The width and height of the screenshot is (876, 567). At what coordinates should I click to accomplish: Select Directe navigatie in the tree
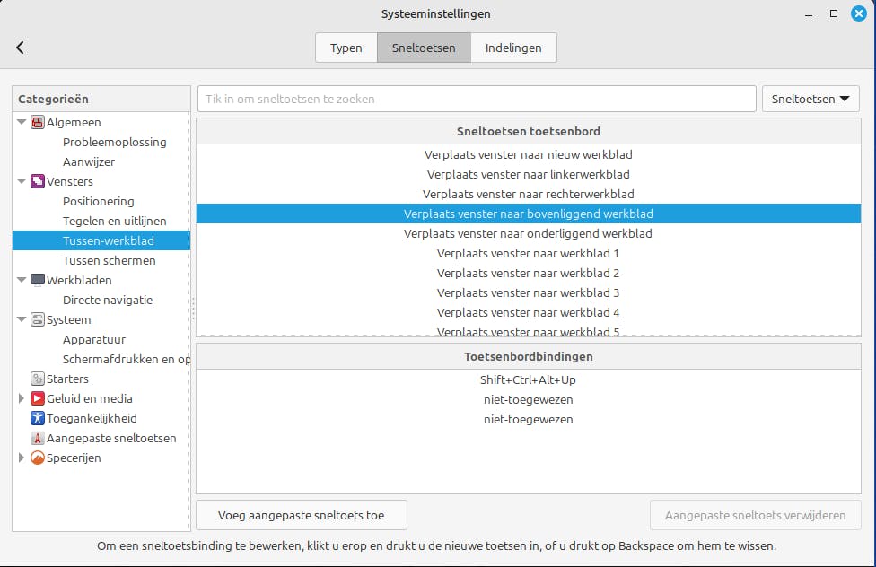[x=108, y=300]
